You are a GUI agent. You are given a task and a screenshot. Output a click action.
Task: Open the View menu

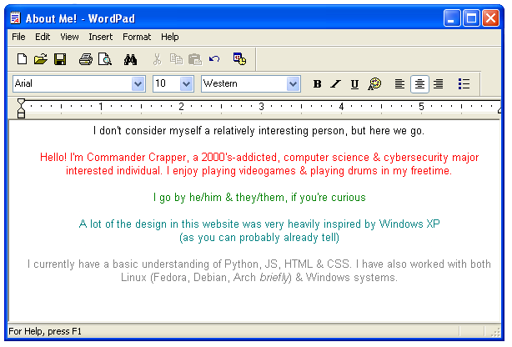point(69,37)
